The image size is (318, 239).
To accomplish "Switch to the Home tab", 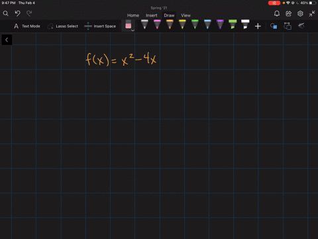I will click(133, 15).
